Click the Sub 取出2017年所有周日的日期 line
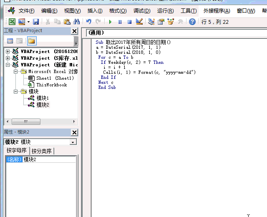This screenshot has height=217, width=267. pos(133,42)
